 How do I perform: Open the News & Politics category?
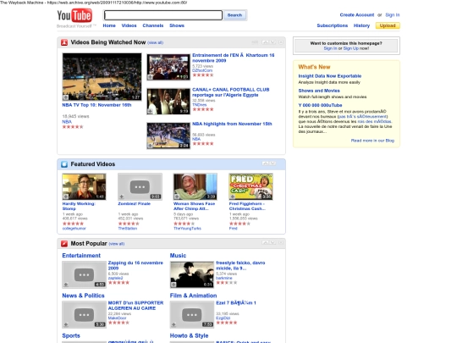[83, 296]
